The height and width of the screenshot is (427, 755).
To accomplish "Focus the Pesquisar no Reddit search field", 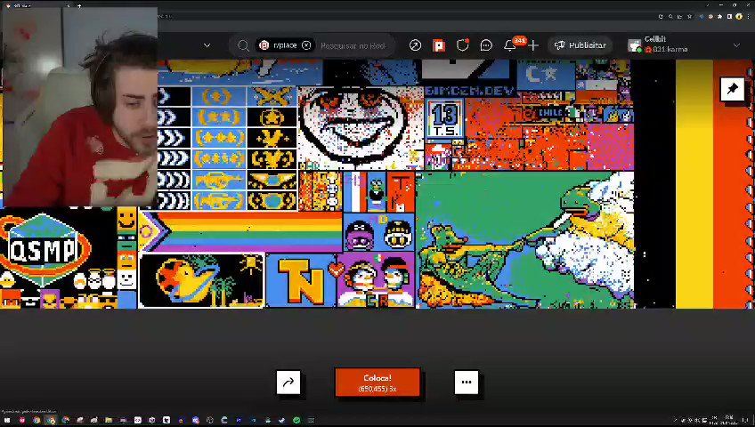I will [x=353, y=45].
